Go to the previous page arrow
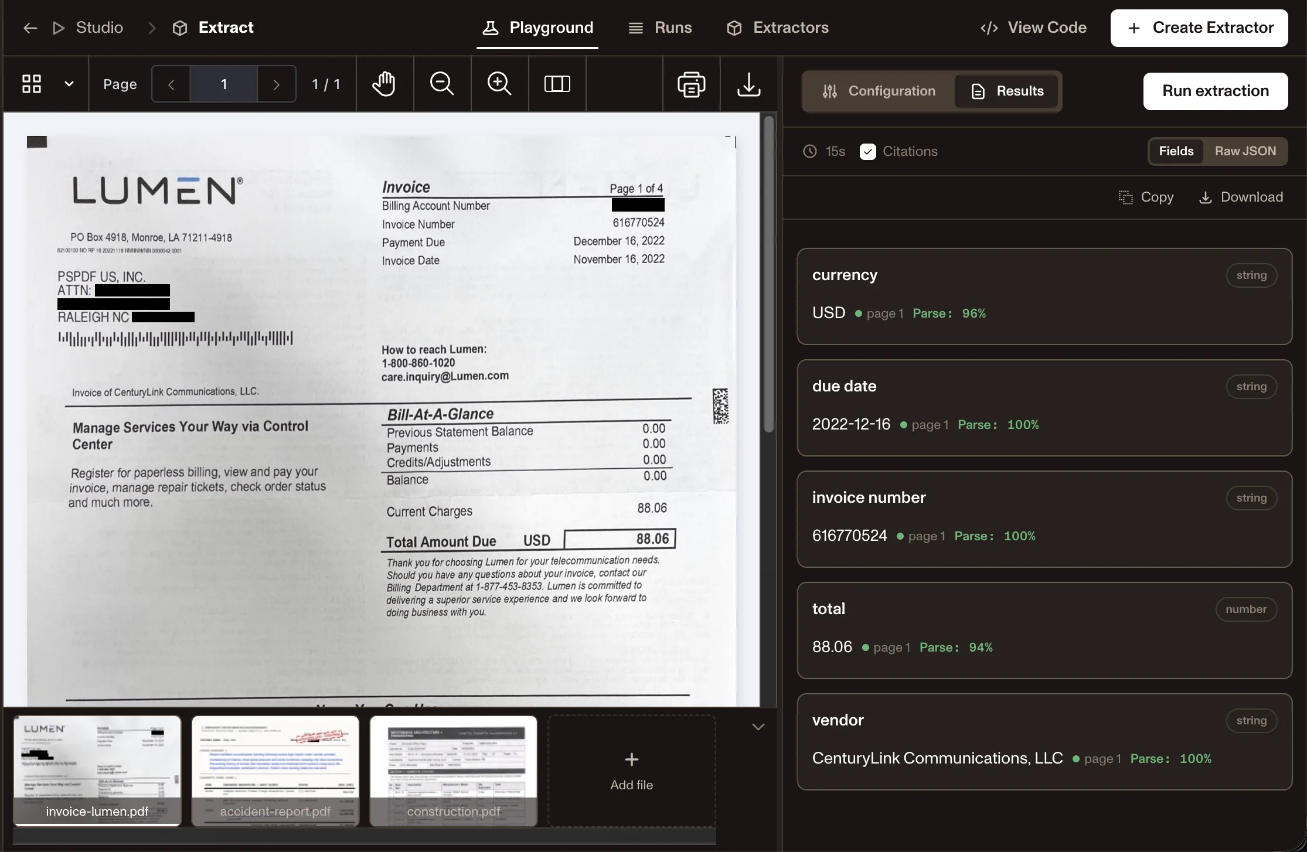 (x=171, y=84)
